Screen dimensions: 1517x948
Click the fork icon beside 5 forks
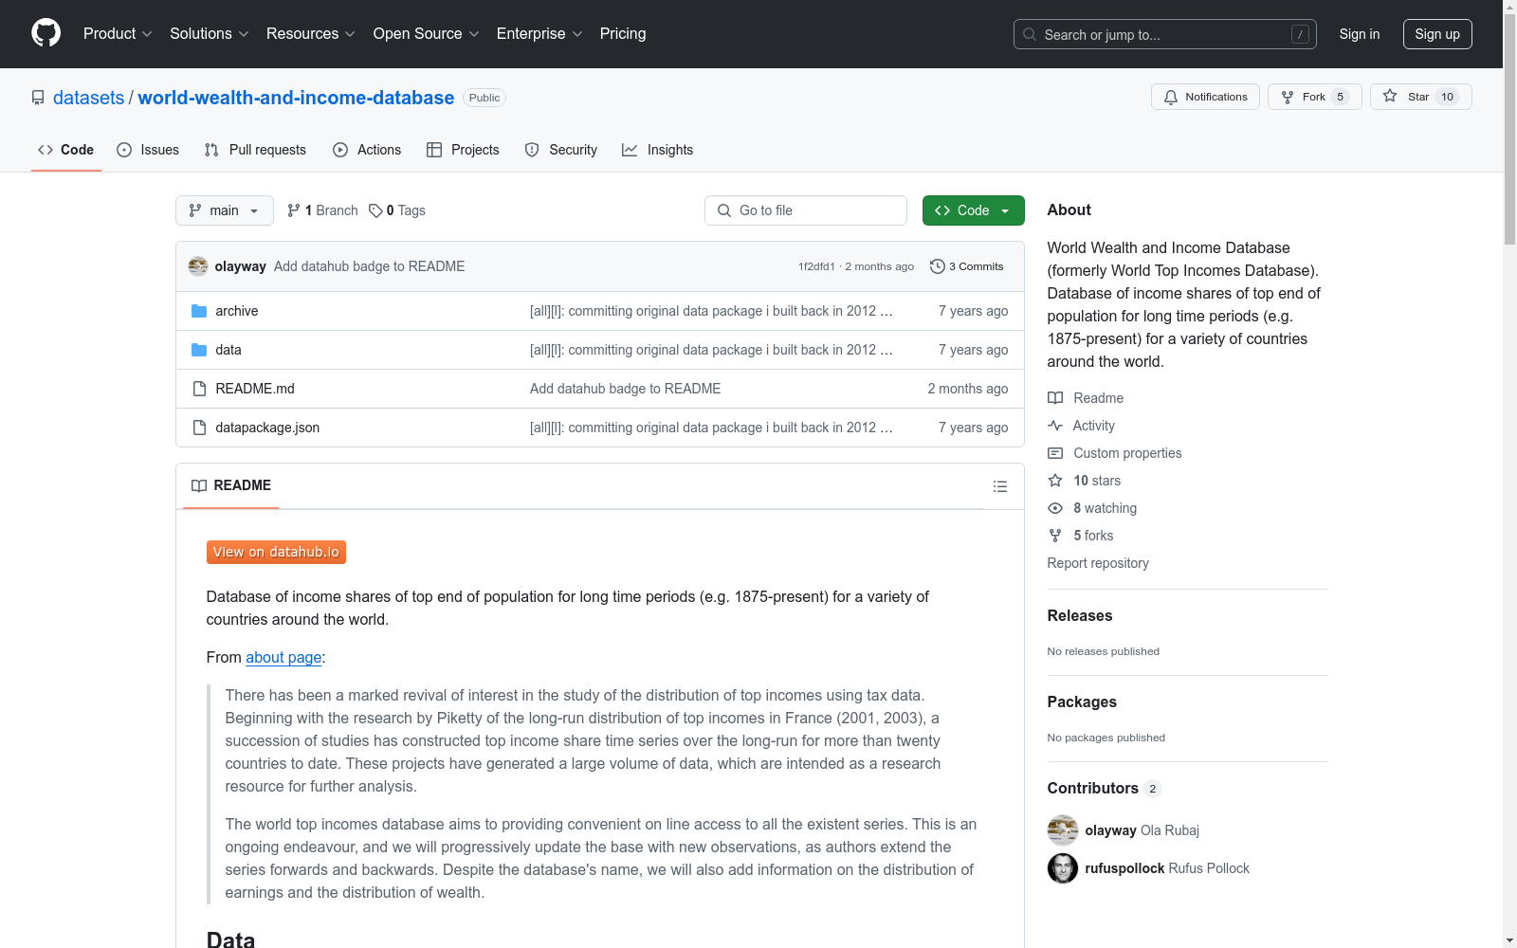[x=1055, y=536]
